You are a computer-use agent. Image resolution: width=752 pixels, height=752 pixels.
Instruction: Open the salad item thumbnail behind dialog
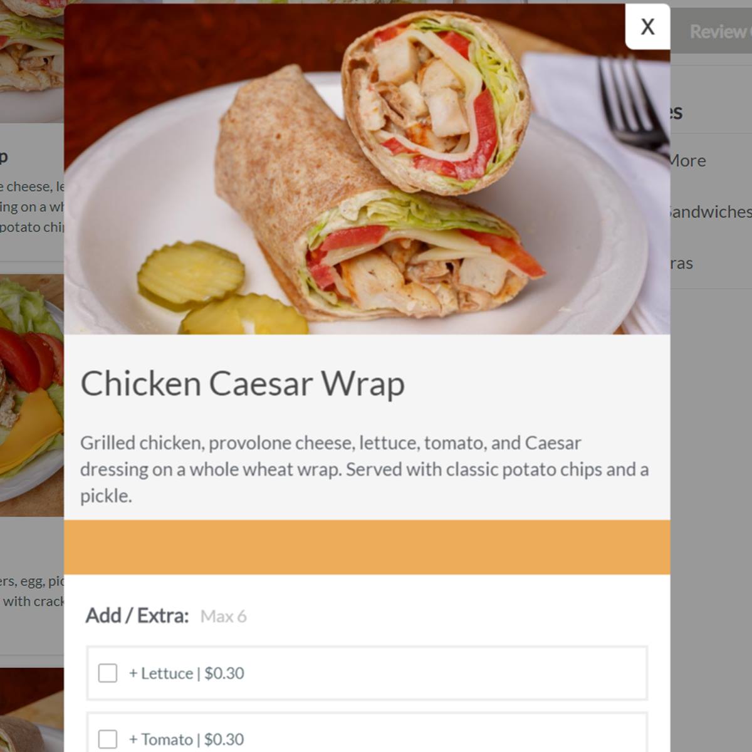tap(32, 395)
